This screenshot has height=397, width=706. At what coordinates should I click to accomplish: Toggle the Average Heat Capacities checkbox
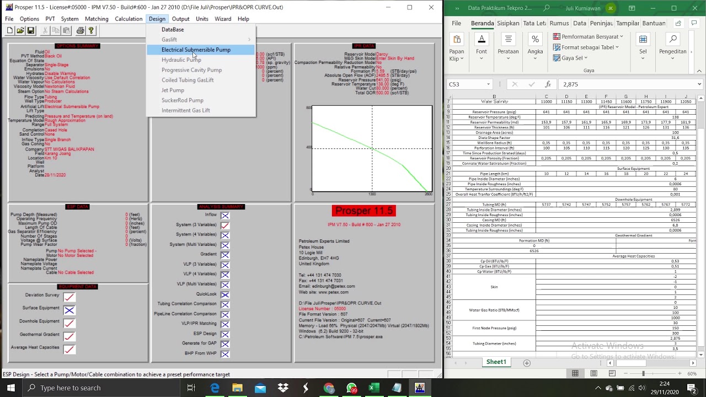tap(69, 350)
